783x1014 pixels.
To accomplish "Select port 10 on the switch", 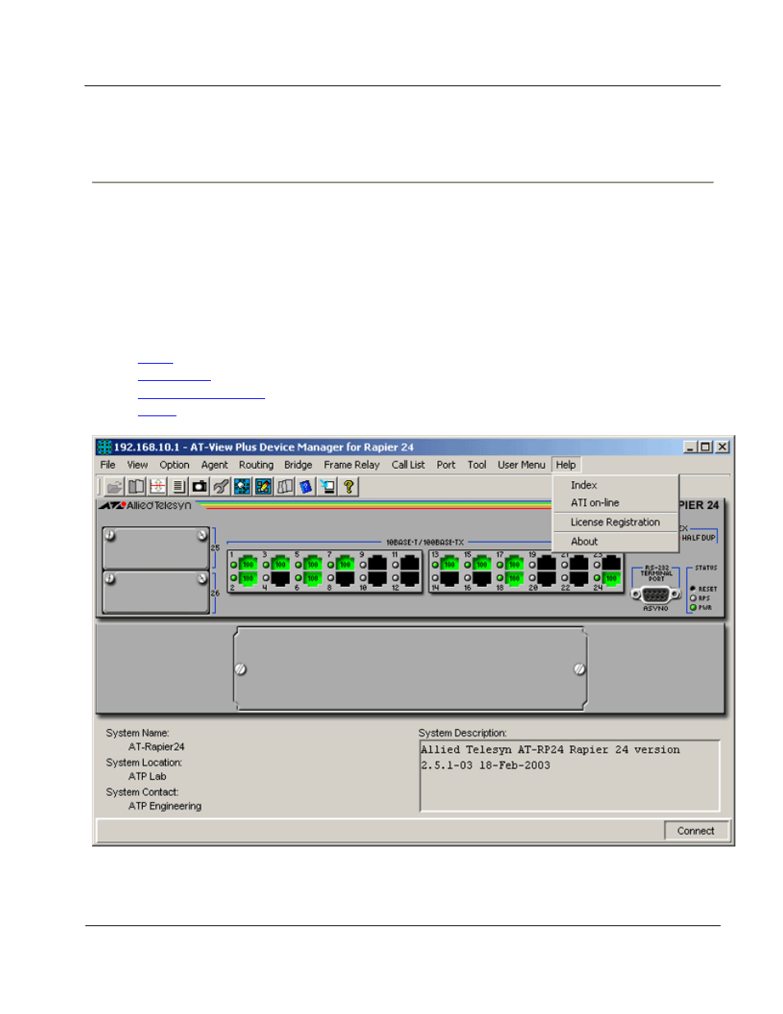I will coord(378,579).
